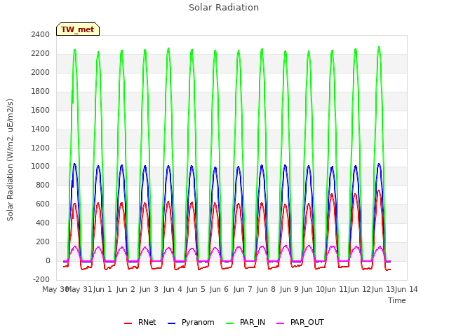449x336 pixels.
Task: Click the 1800 y-axis tick label
Action: point(41,92)
